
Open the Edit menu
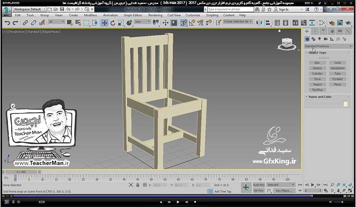[18, 15]
